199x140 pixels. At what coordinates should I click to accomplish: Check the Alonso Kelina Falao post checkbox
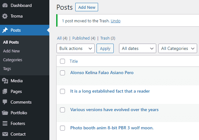click(62, 73)
